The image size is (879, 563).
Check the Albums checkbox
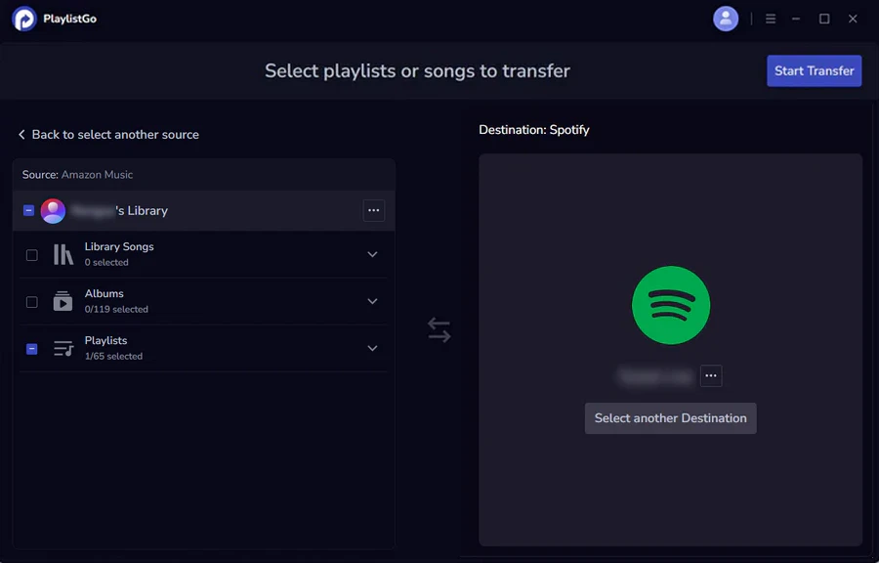click(32, 302)
